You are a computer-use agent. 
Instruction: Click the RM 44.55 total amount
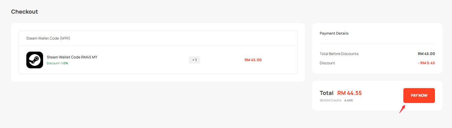[349, 93]
